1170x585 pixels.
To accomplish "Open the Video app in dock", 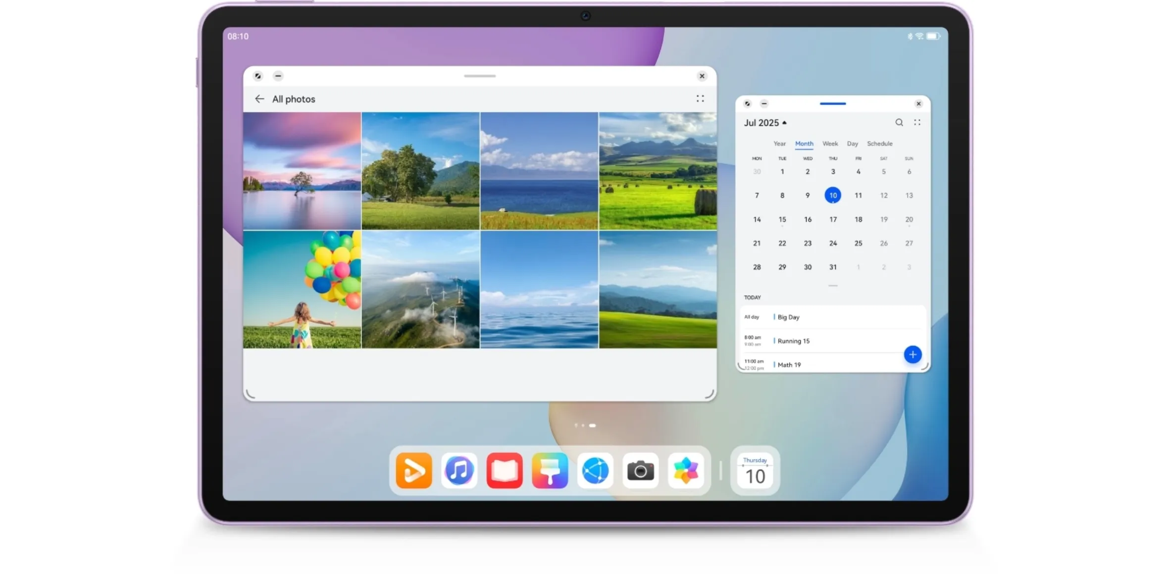I will coord(413,470).
